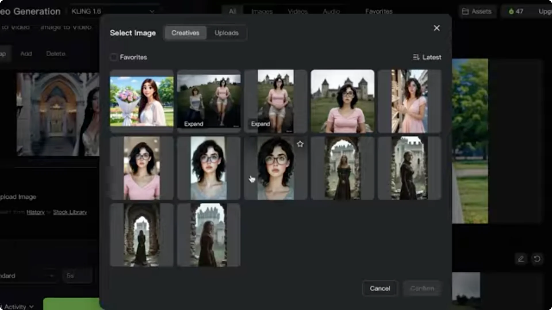Switch to the Uploads tab

click(x=226, y=33)
